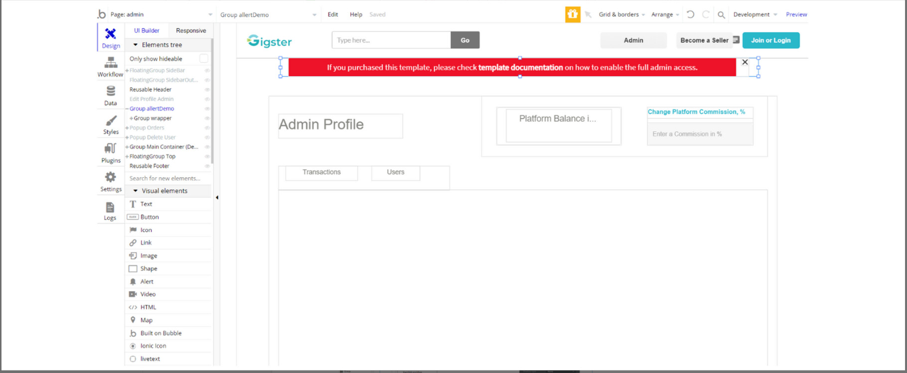Toggle visibility of FloatingGroup Top
Viewport: 907px width, 373px height.
pyautogui.click(x=207, y=156)
